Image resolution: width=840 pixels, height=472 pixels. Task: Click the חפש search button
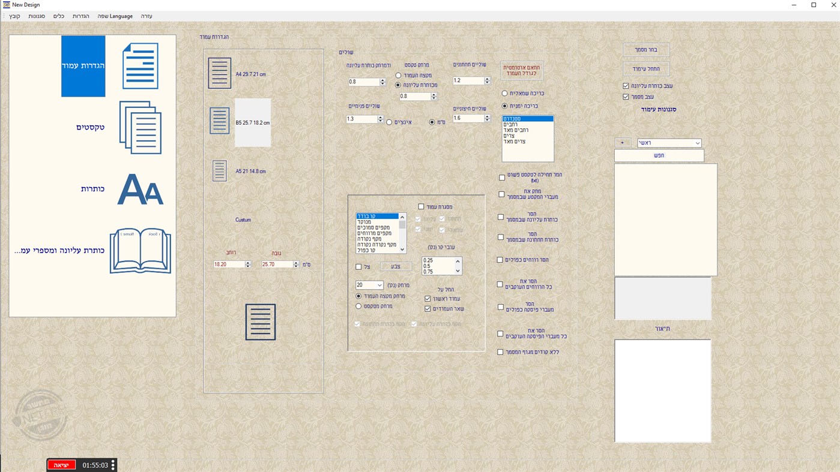coord(659,155)
